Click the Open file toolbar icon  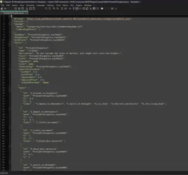pos(5,8)
